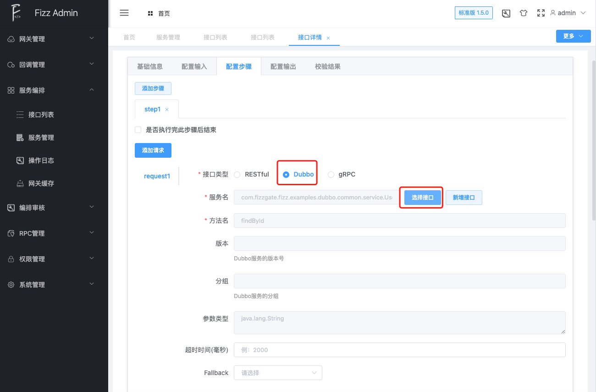This screenshot has width=596, height=392.
Task: Open 服务管理 in the sidebar
Action: point(40,137)
